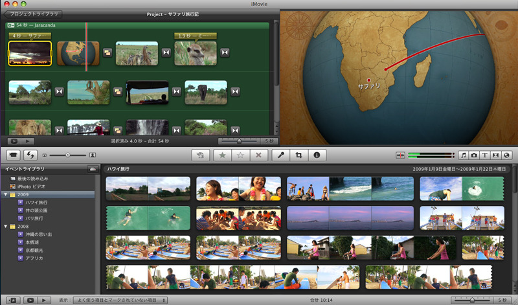Viewport: 518px width, 305px height.
Task: Open 最後の読み込み in event library
Action: (x=33, y=179)
